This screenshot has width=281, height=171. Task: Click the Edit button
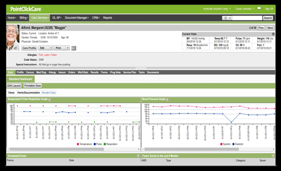(x=44, y=48)
